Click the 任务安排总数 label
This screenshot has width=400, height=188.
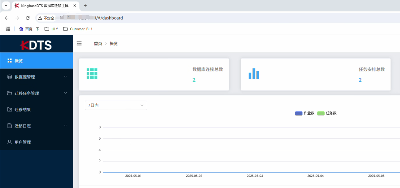(372, 70)
